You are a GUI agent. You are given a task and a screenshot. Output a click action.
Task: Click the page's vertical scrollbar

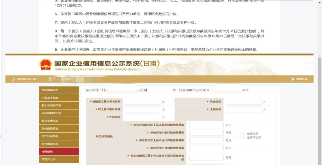click(320, 104)
